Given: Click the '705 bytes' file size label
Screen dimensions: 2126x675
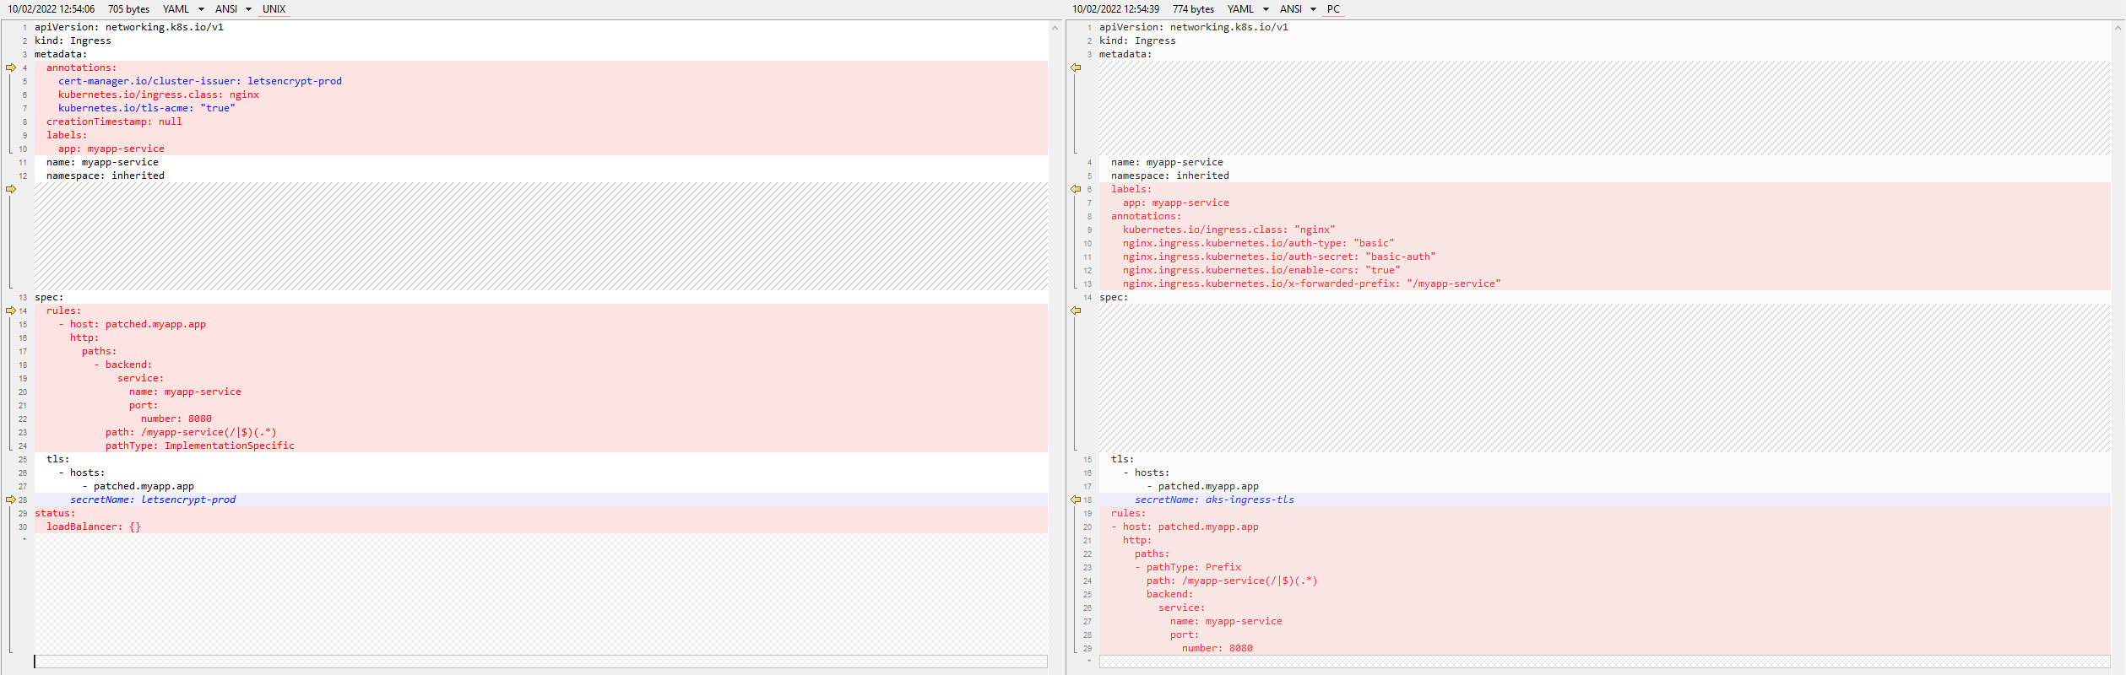Looking at the screenshot, I should tap(128, 9).
